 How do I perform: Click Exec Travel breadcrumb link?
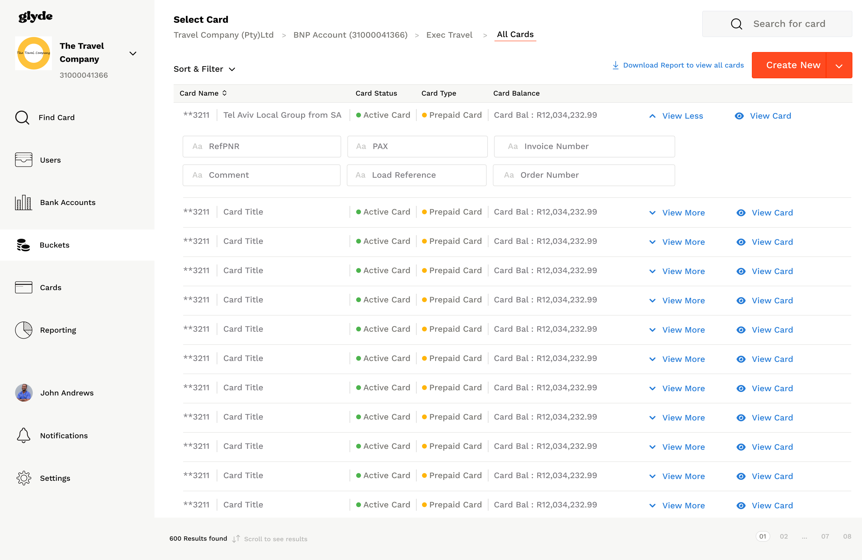tap(449, 35)
